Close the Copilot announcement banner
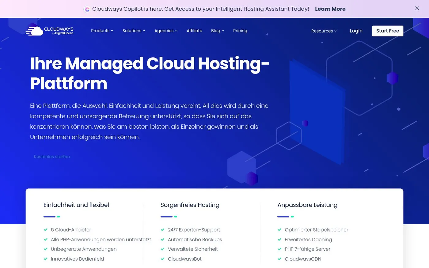 point(417,9)
